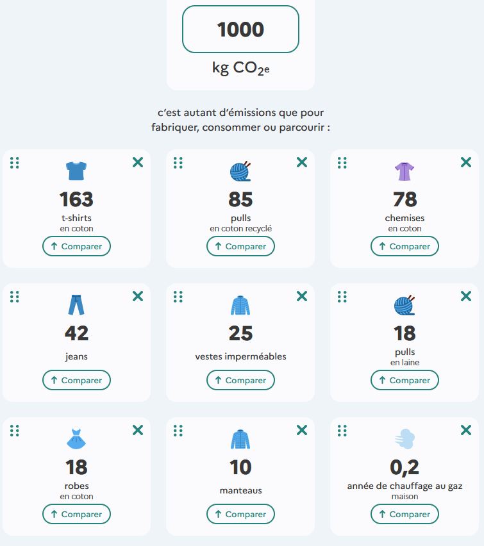Click the purple shirt icon
This screenshot has height=546, width=484.
click(x=405, y=172)
